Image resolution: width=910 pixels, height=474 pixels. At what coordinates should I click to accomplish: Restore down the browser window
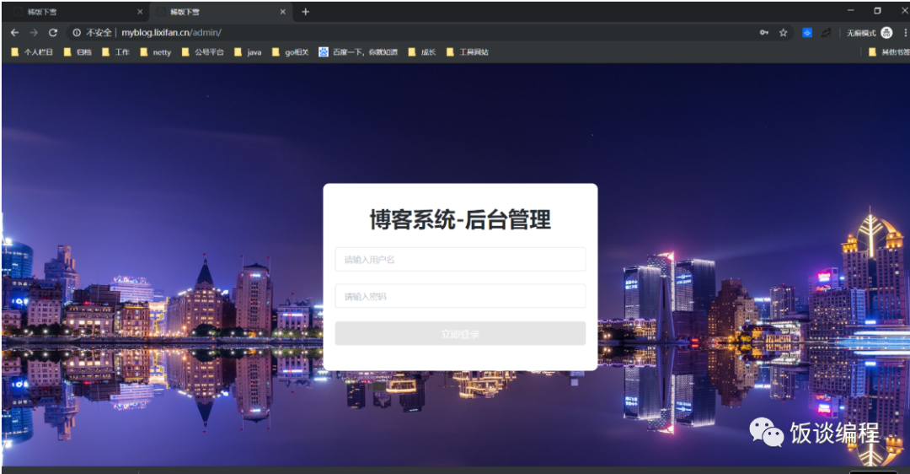point(877,10)
